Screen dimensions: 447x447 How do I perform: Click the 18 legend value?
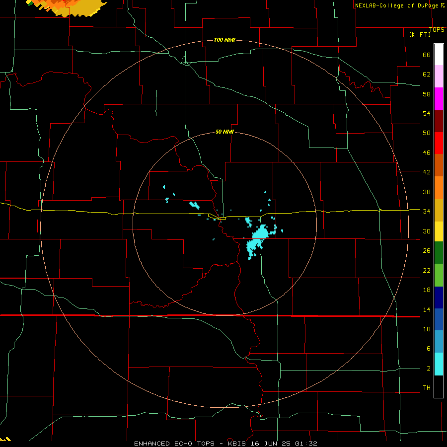point(427,290)
